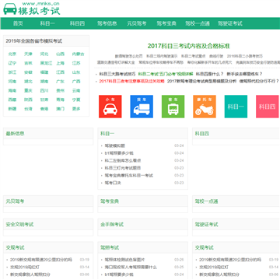Image resolution: width=280 pixels, height=280 pixels.
Task: Click 更多 in the province list
Action: coord(76,109)
